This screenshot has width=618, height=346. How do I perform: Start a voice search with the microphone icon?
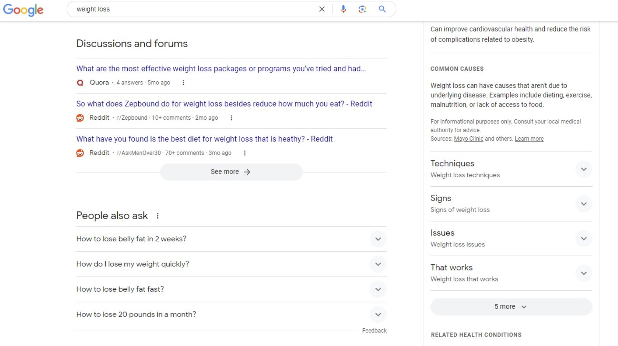[343, 9]
